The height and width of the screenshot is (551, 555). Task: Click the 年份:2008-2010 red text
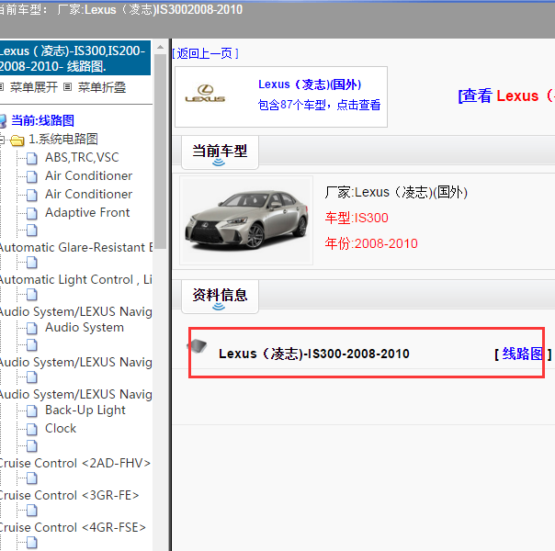pyautogui.click(x=371, y=243)
